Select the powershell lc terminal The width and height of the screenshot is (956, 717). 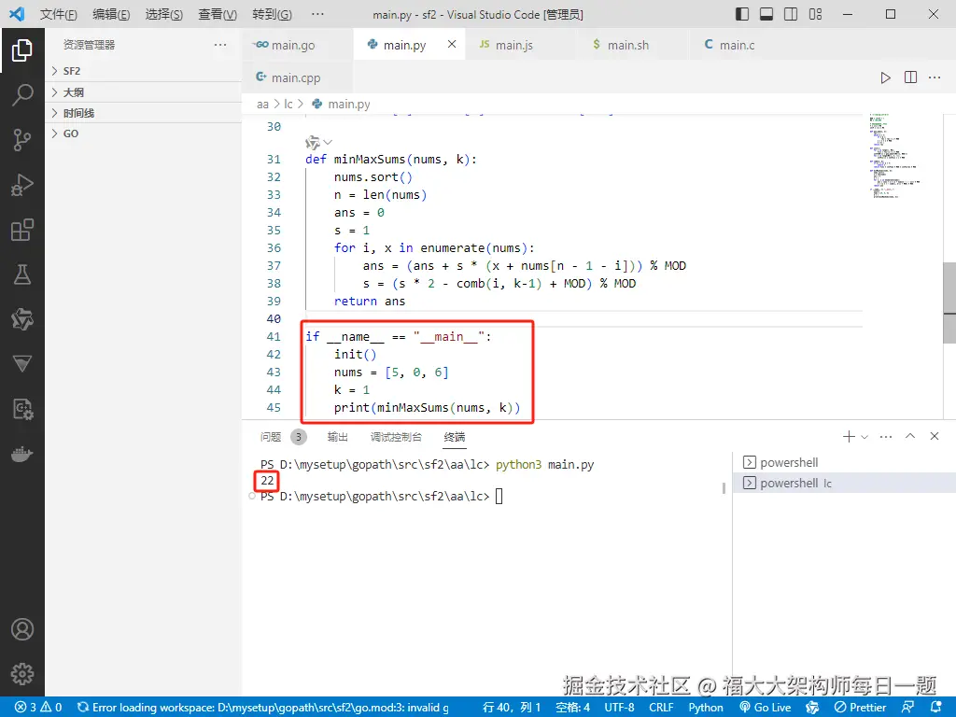[x=844, y=483]
